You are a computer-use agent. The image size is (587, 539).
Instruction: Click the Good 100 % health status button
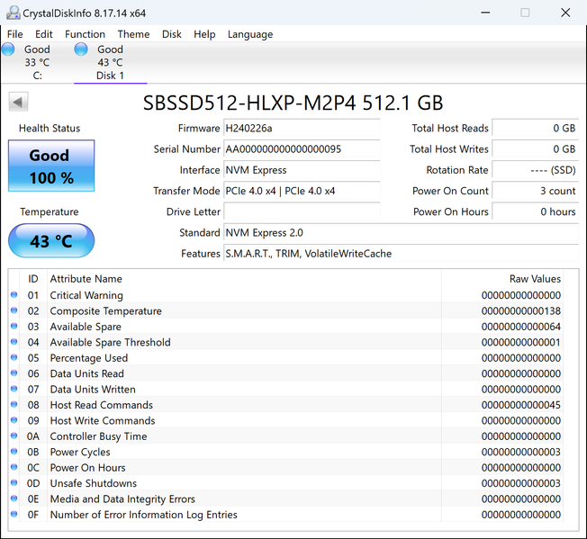pyautogui.click(x=50, y=166)
